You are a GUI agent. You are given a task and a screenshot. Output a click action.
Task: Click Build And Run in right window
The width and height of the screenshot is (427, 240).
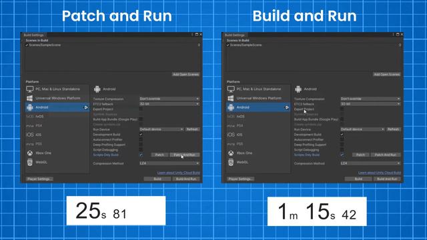(x=387, y=179)
